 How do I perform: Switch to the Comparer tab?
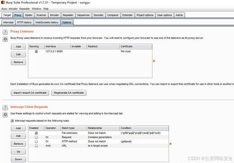point(113,15)
